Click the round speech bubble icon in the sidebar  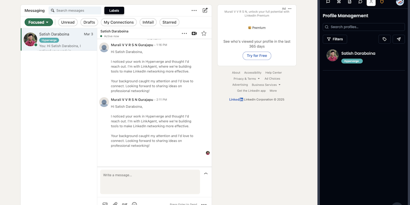click(x=360, y=2)
